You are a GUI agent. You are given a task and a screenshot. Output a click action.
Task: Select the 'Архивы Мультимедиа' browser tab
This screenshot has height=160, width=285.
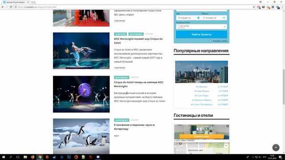point(16,2)
